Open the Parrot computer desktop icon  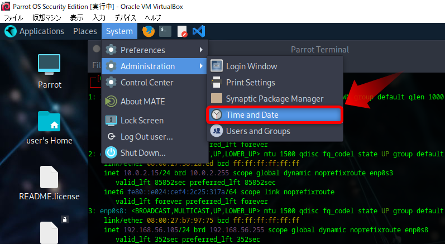coord(49,65)
